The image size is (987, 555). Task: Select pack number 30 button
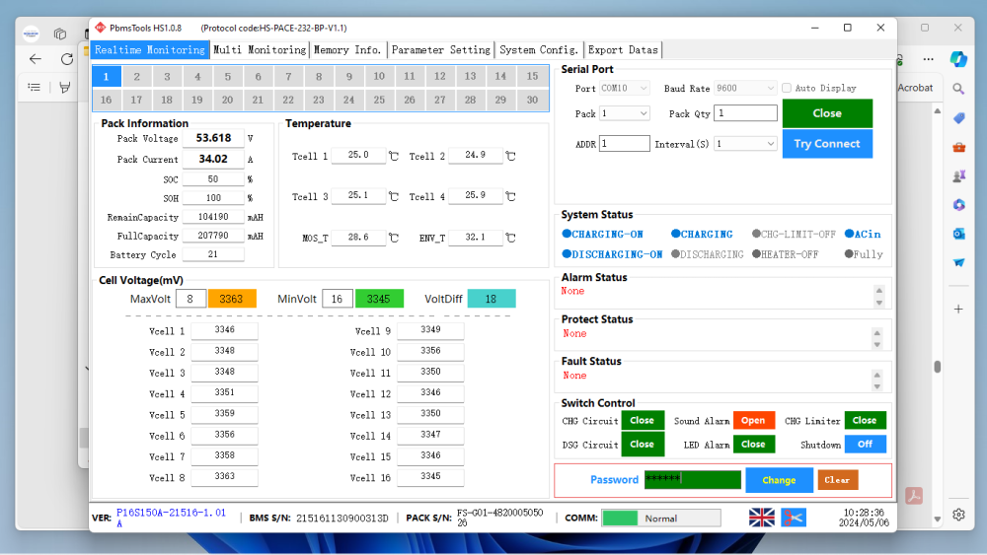533,100
